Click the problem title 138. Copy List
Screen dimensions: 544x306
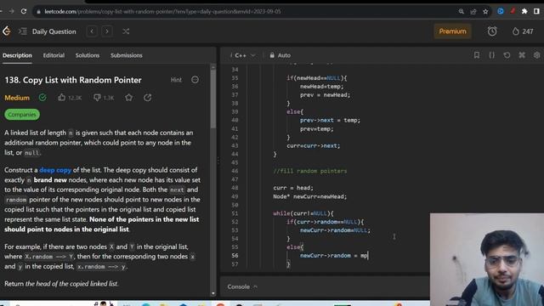tap(73, 80)
